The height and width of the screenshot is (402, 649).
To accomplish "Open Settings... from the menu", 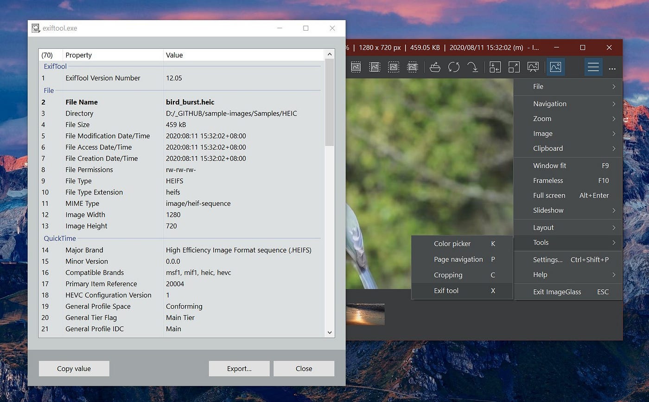I will click(568, 260).
